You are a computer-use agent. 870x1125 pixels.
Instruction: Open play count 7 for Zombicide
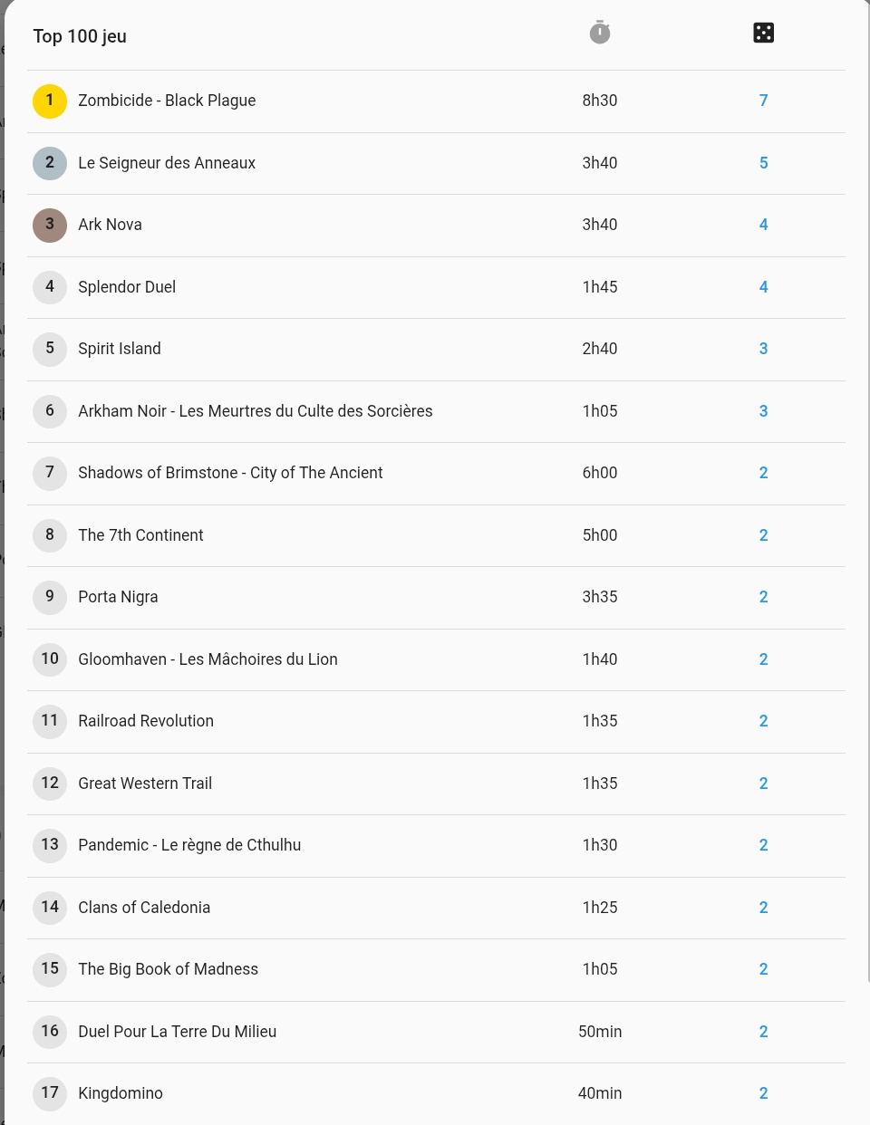point(763,101)
